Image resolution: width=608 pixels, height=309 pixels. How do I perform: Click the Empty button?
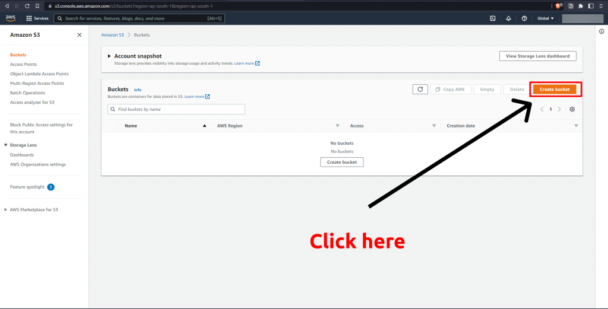[x=487, y=90]
